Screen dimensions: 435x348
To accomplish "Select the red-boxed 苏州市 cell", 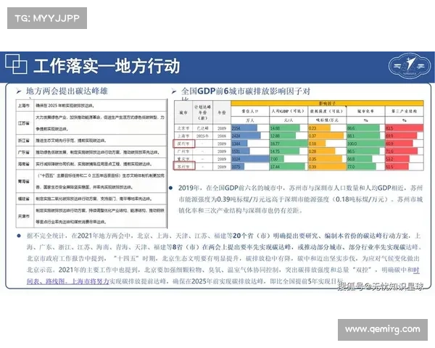I will tap(184, 167).
